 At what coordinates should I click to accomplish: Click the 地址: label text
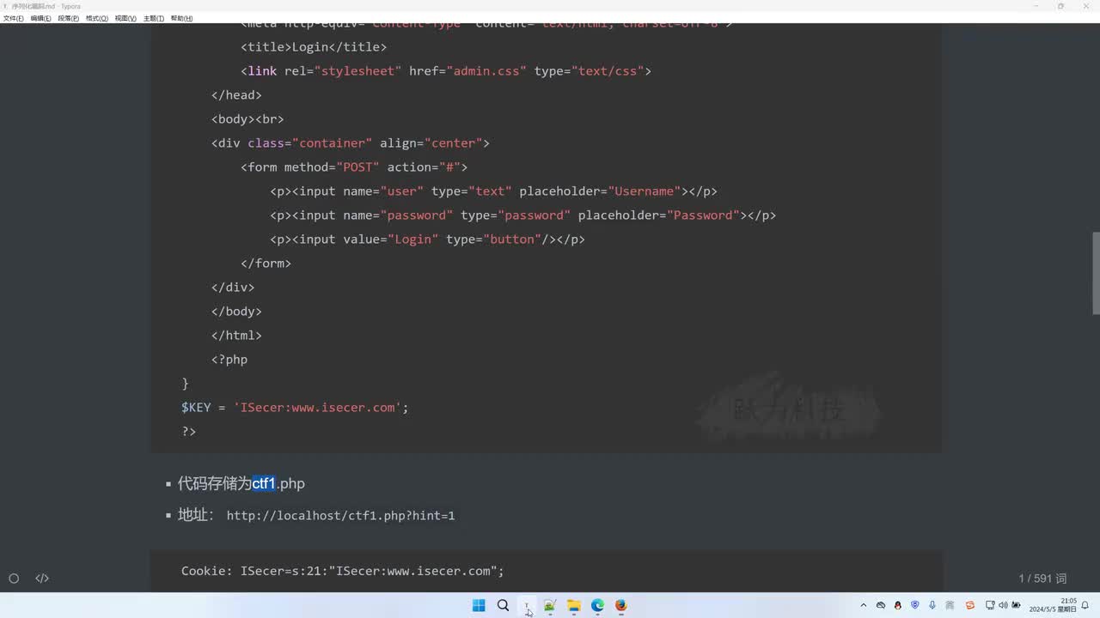coord(196,515)
